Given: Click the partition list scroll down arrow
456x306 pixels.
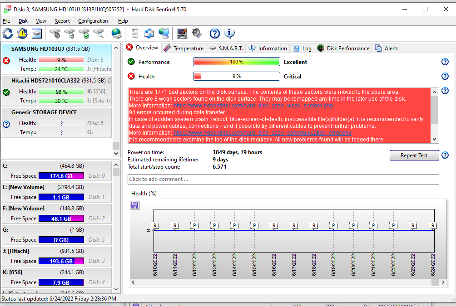Looking at the screenshot, I should pyautogui.click(x=116, y=289).
